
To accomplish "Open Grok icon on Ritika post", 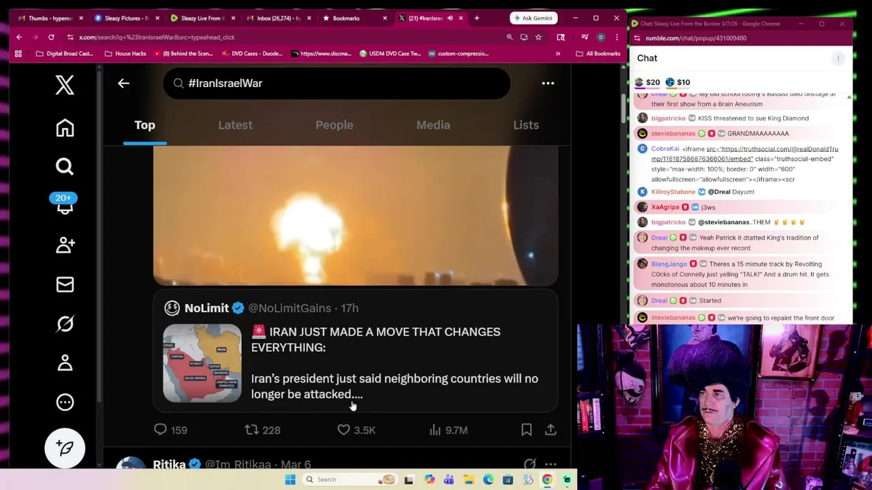I will [x=529, y=464].
